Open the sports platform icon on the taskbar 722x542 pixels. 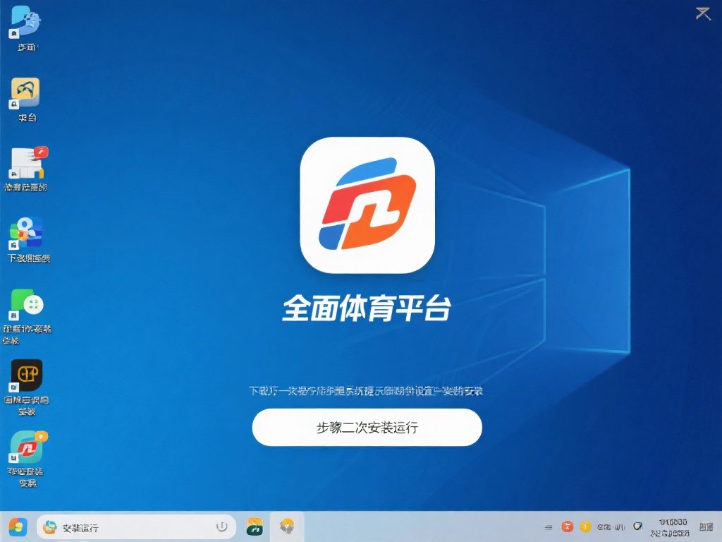click(254, 526)
